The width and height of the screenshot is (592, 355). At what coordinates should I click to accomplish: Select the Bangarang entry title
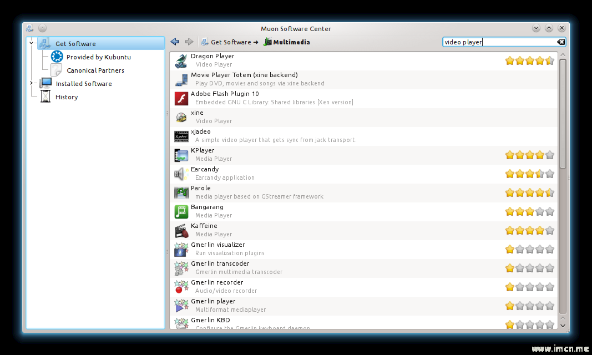coord(207,207)
